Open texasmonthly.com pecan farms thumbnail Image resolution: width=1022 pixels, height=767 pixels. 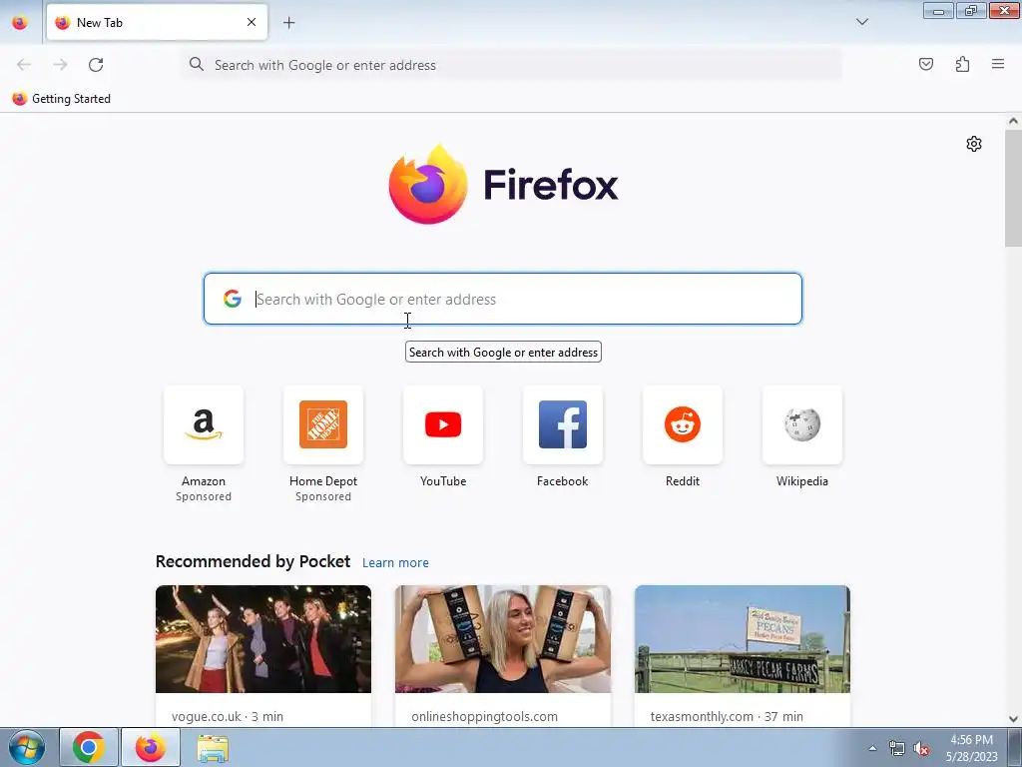(743, 639)
